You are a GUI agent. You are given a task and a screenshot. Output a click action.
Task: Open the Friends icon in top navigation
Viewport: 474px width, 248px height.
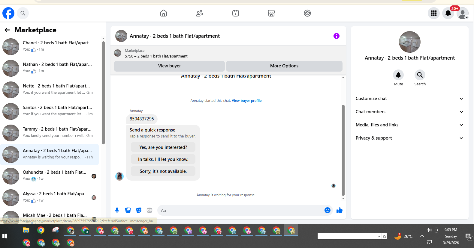[200, 13]
